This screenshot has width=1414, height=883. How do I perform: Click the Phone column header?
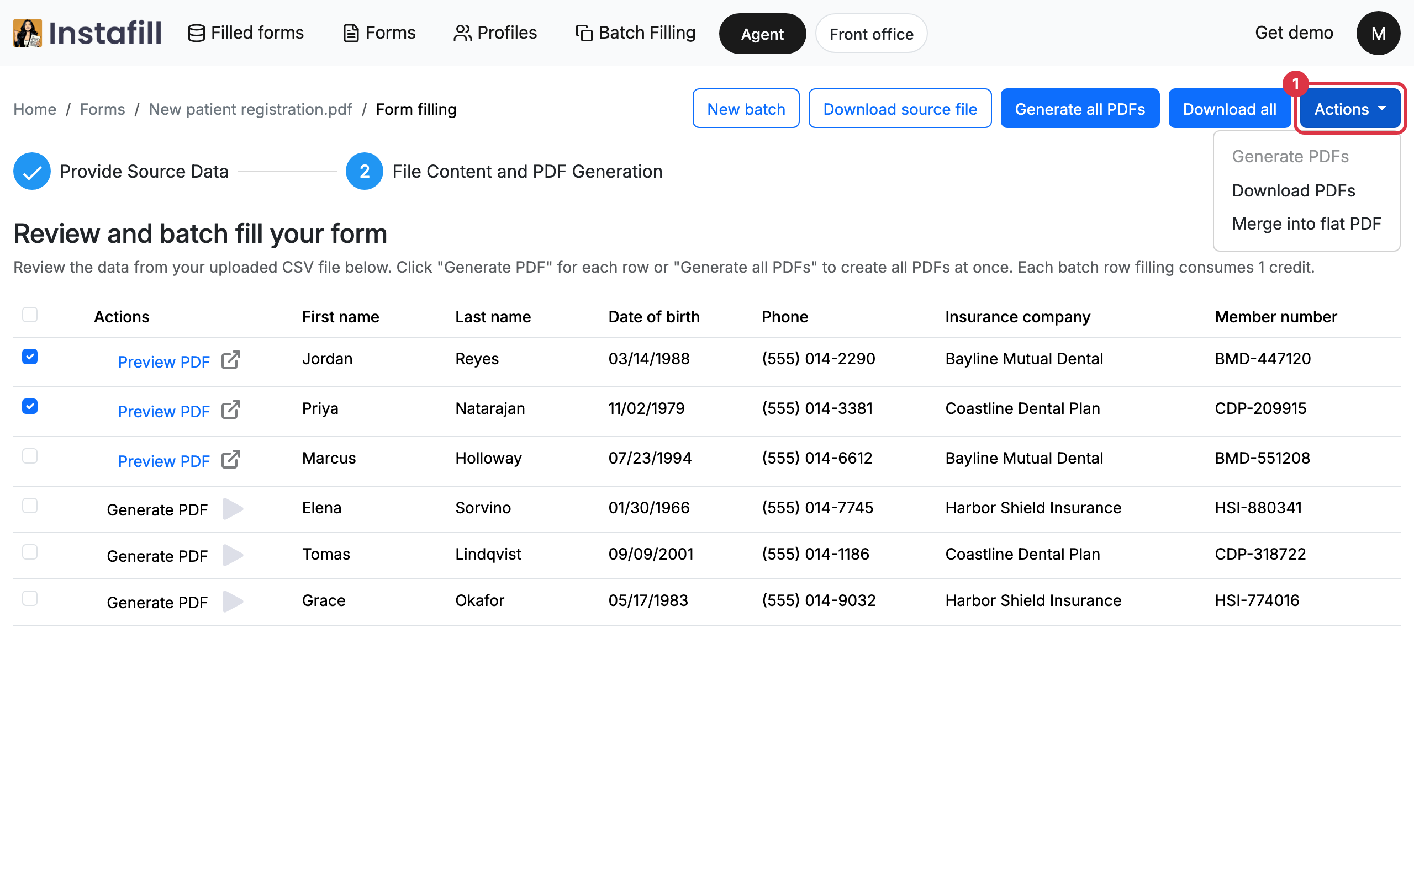(x=785, y=317)
